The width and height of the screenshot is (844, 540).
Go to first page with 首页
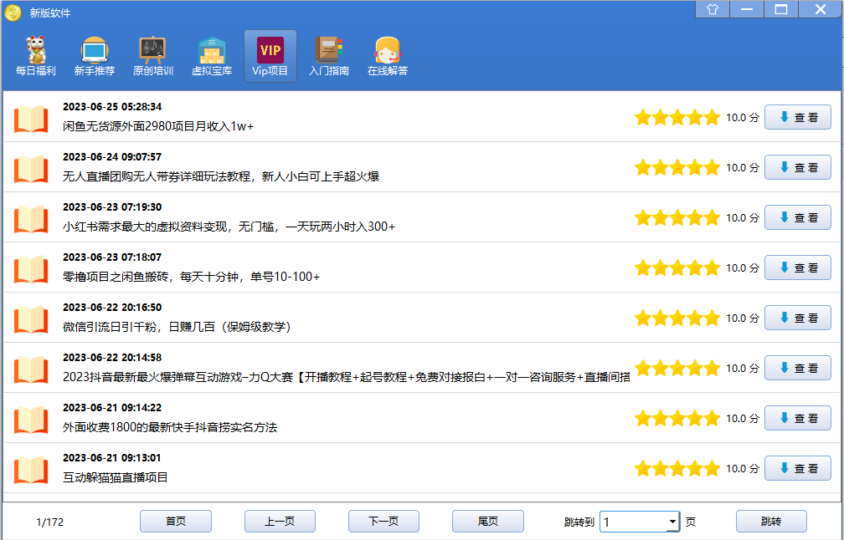[x=176, y=522]
